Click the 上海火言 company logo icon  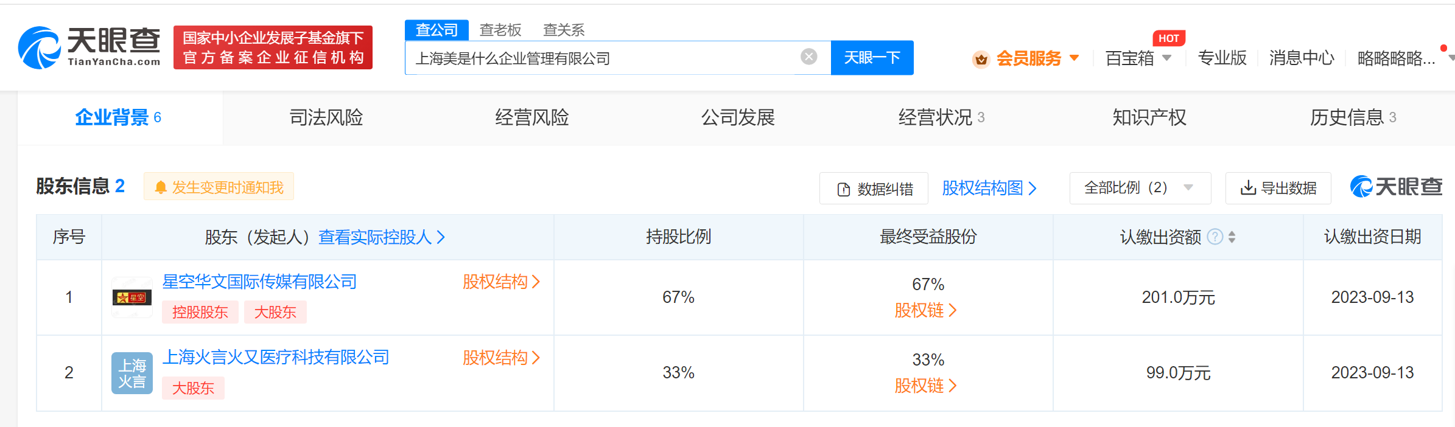131,373
